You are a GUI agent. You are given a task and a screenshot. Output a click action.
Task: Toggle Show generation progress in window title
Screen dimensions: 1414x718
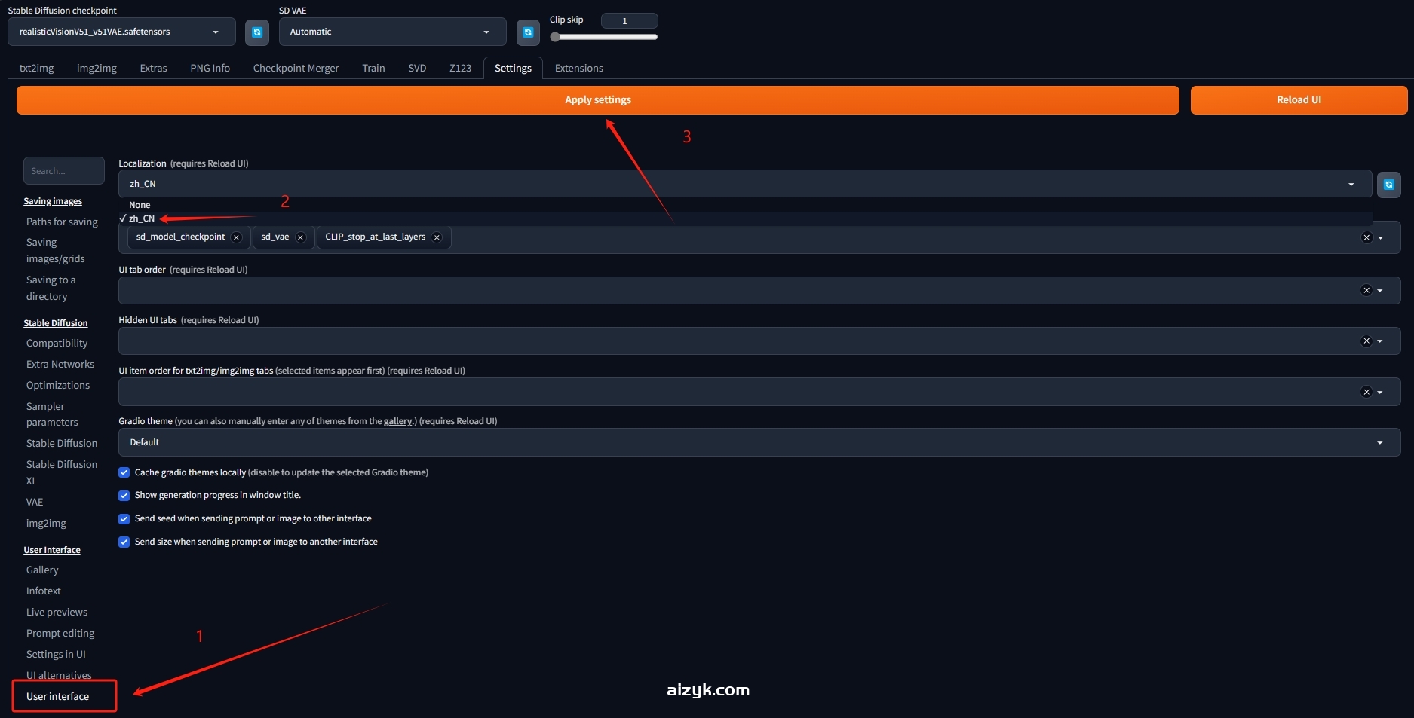[124, 496]
